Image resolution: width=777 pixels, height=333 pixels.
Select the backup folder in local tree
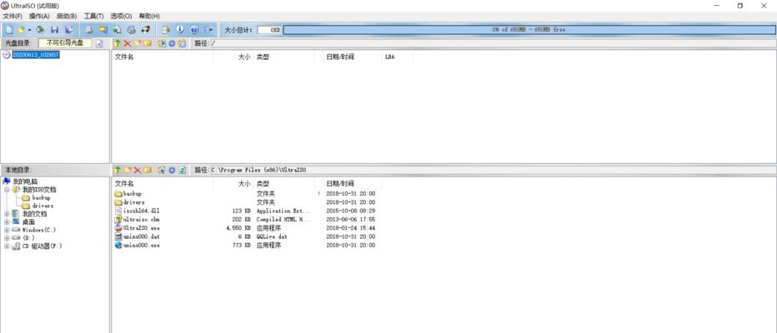[41, 197]
